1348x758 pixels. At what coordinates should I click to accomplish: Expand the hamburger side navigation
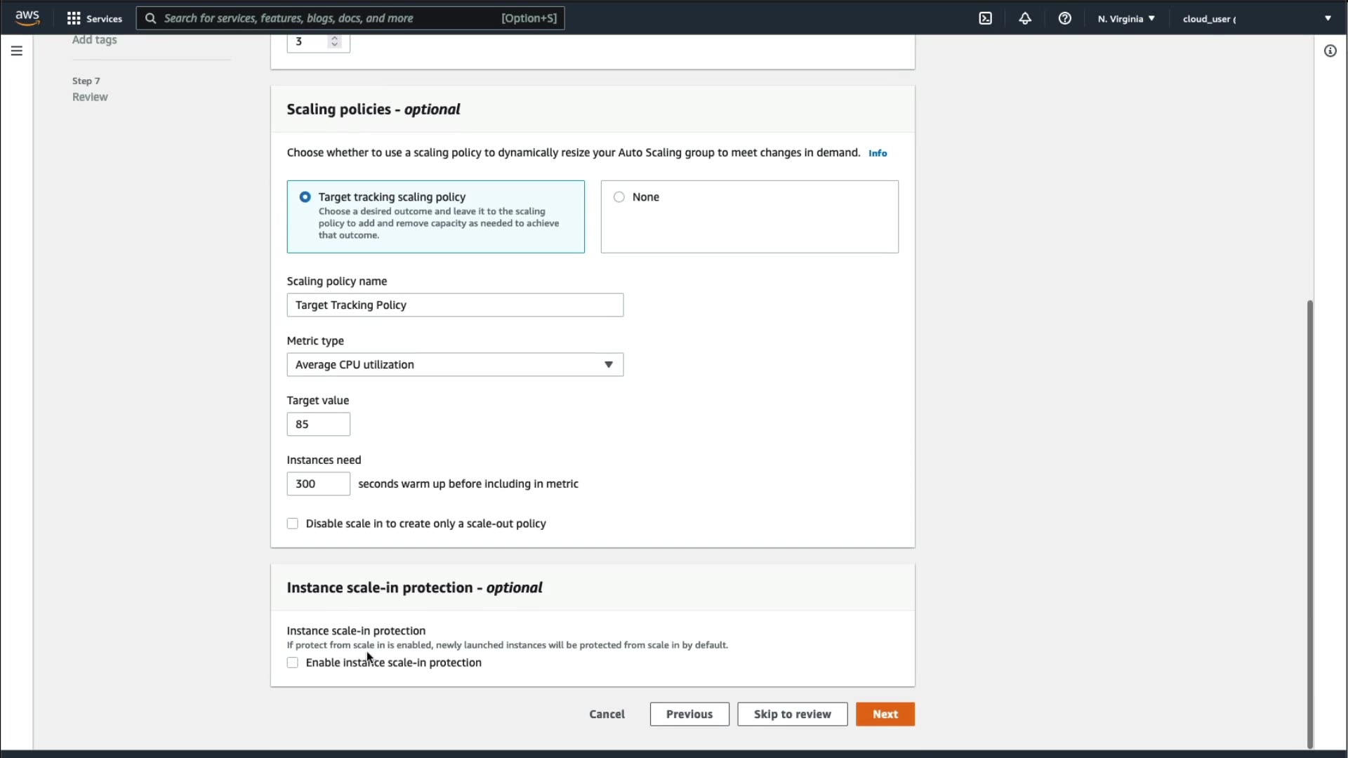17,51
